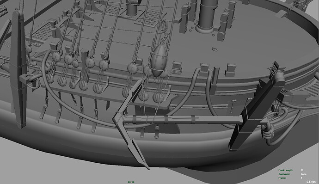Click the focal length value '35'
Screen dimensions: 319x184
tap(302, 170)
